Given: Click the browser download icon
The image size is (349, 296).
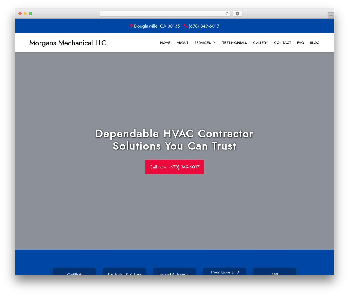Looking at the screenshot, I should 237,14.
